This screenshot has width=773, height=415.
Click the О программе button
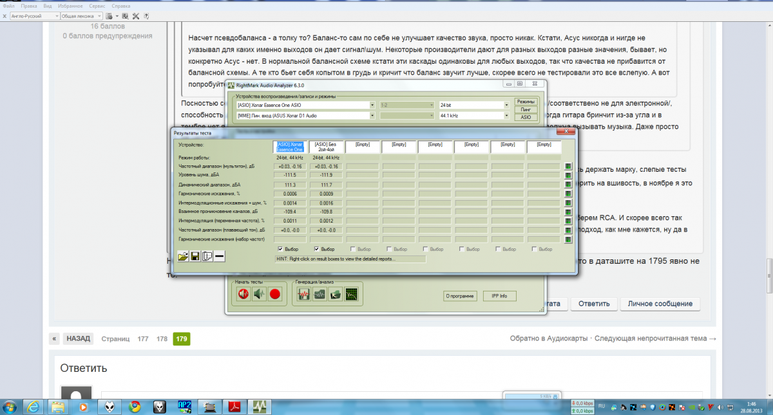459,296
